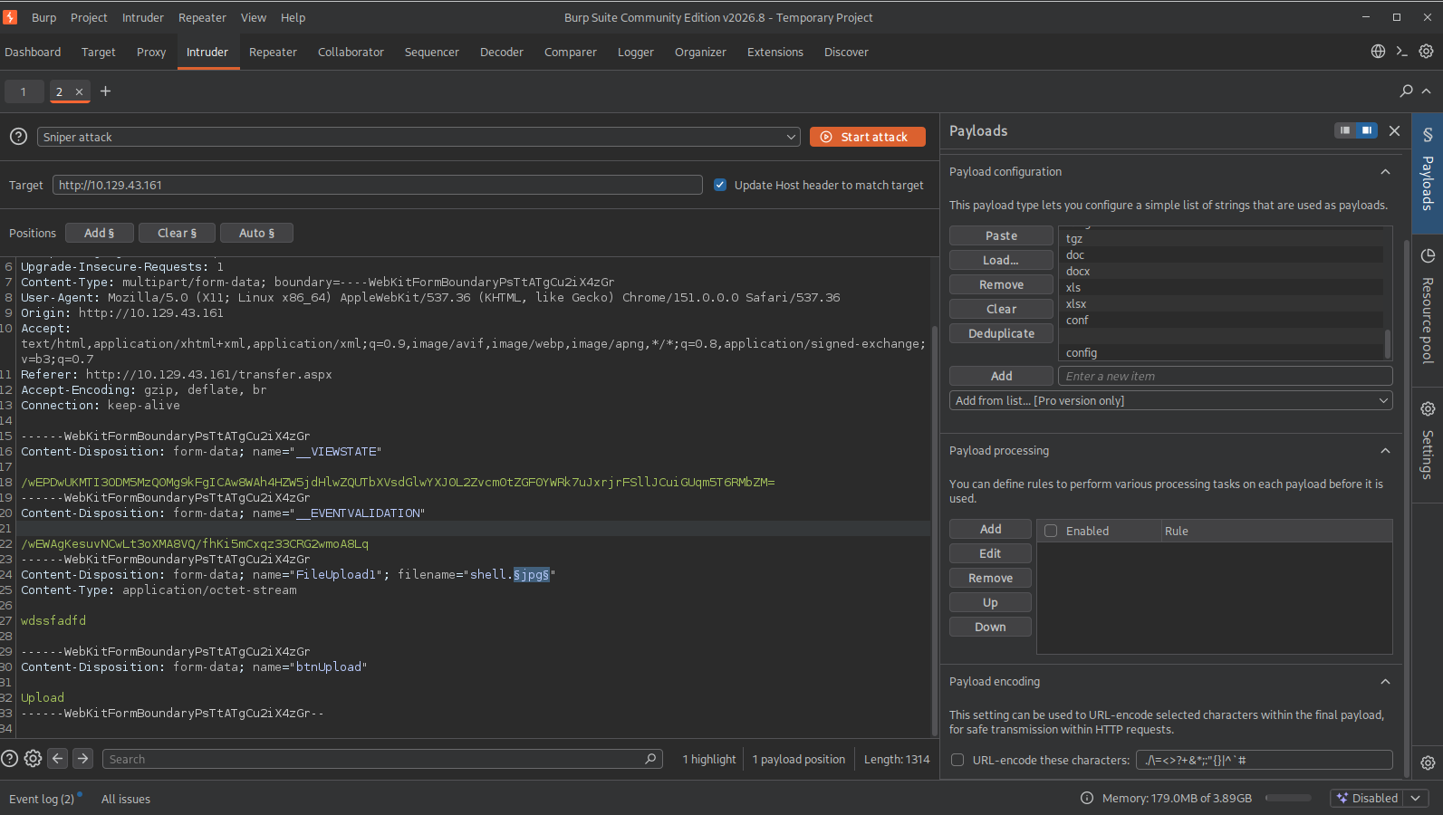1443x815 pixels.
Task: Click the help icon beside editor search
Action: [x=10, y=759]
